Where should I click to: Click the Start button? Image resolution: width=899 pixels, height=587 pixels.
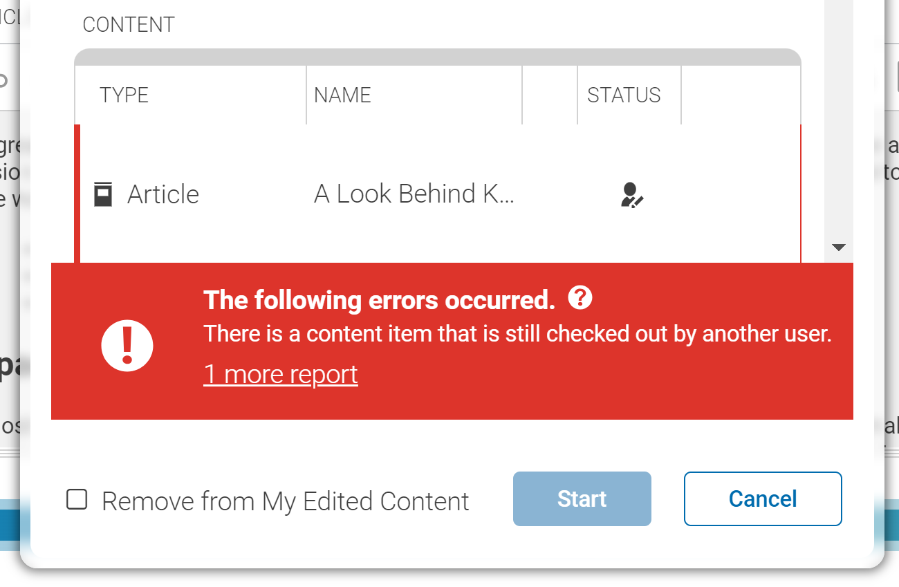click(x=582, y=499)
